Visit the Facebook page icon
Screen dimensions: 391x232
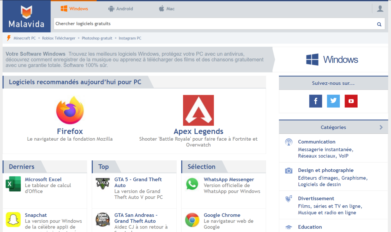coord(316,101)
